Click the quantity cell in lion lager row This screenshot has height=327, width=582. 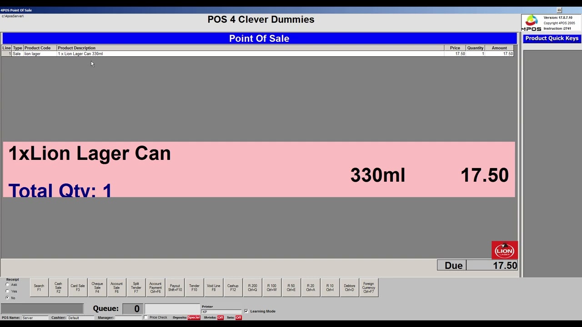[475, 54]
